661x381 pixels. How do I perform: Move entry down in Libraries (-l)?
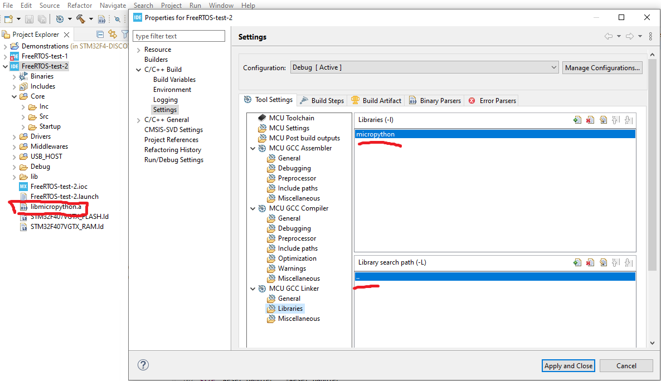tap(629, 120)
